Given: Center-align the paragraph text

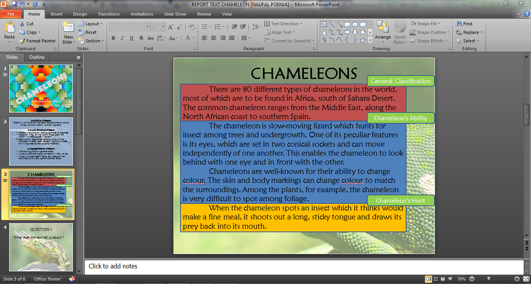Looking at the screenshot, I should pos(214,38).
